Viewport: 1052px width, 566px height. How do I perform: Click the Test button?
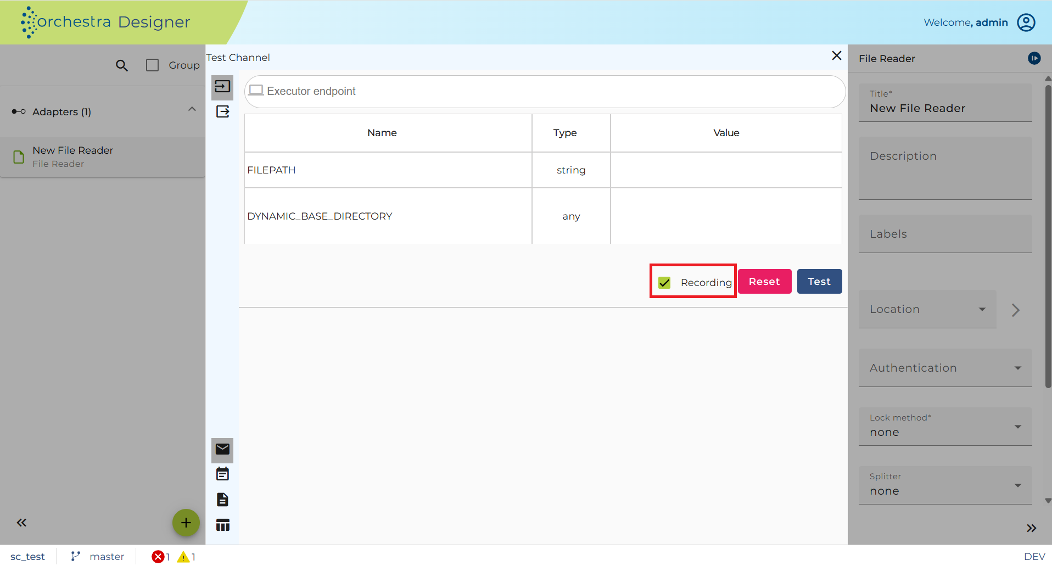[819, 282]
